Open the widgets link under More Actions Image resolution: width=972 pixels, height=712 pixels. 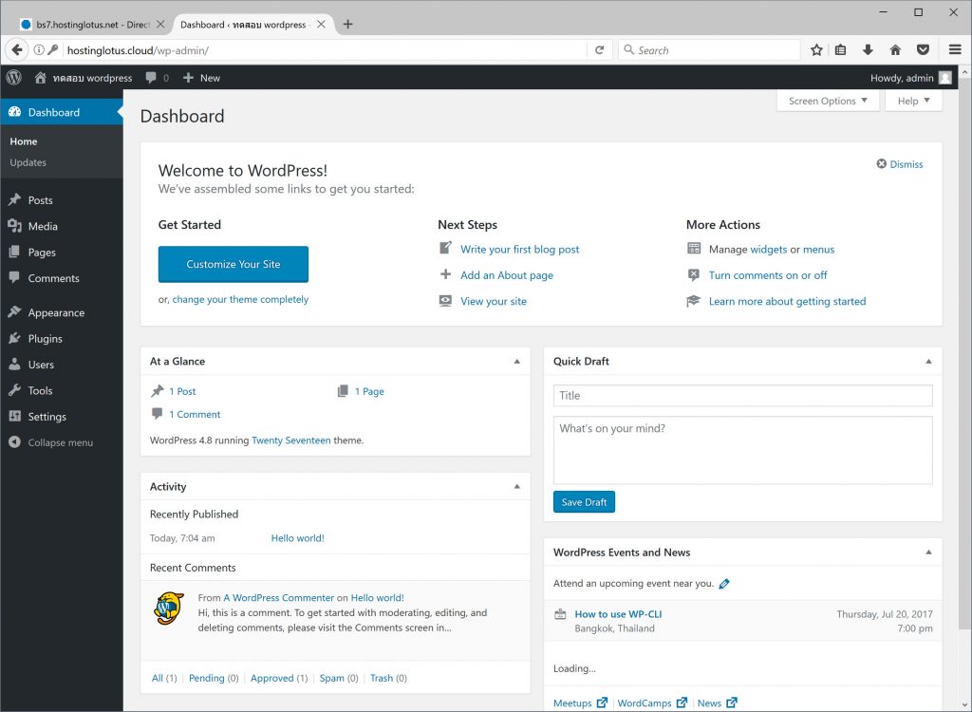click(x=769, y=250)
